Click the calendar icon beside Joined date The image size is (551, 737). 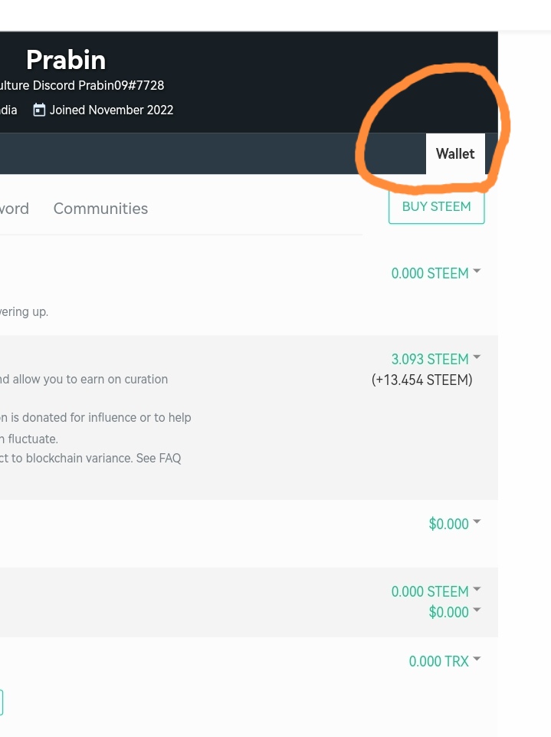40,110
